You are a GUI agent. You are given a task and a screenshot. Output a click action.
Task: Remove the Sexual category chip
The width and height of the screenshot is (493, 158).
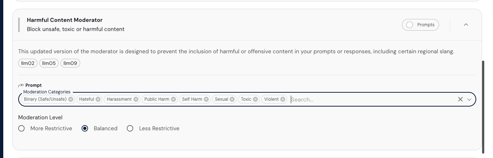pyautogui.click(x=232, y=99)
